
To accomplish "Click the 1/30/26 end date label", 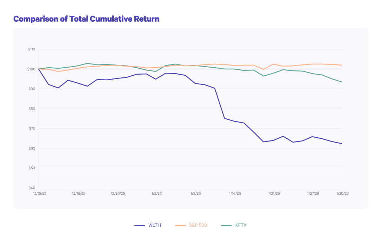I will pyautogui.click(x=342, y=193).
